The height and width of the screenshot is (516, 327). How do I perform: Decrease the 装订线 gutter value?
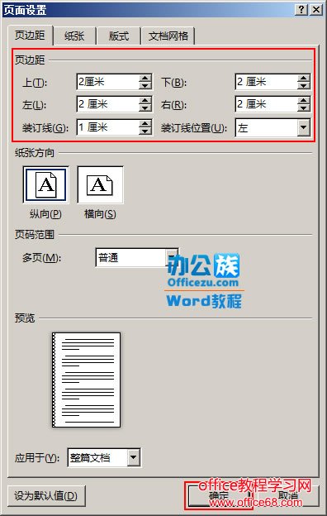[145, 131]
